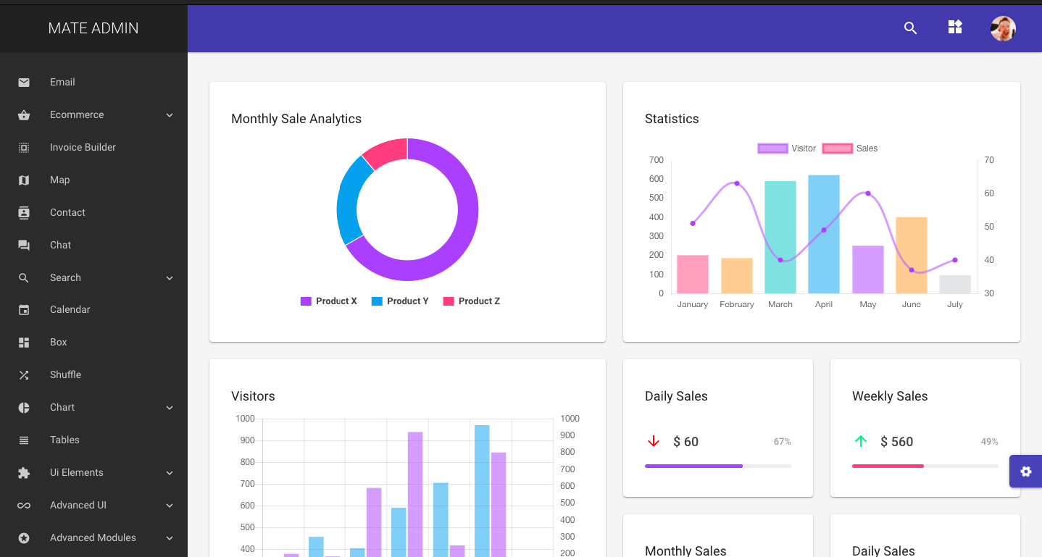Viewport: 1042px width, 557px height.
Task: Open the user profile avatar
Action: point(1003,28)
